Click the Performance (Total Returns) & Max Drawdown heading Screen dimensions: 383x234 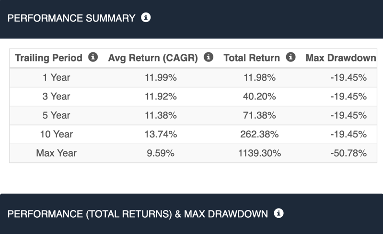point(138,214)
